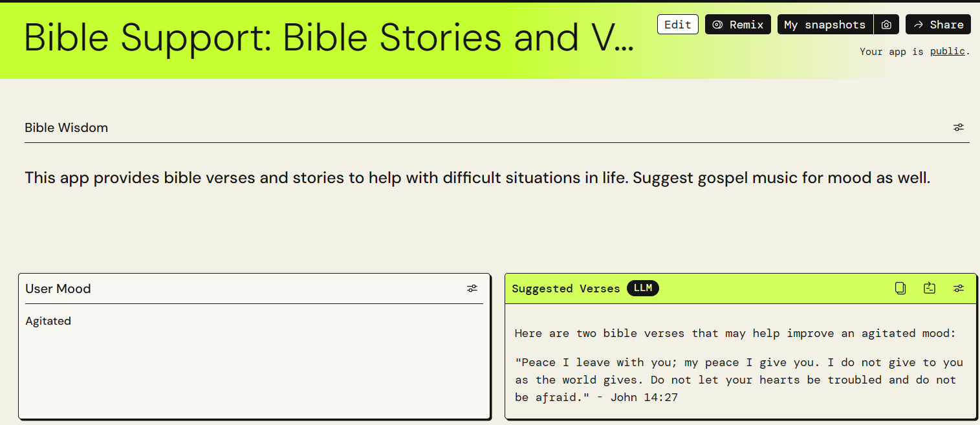
Task: Click the LLM badge on Suggested Verses
Action: [643, 288]
